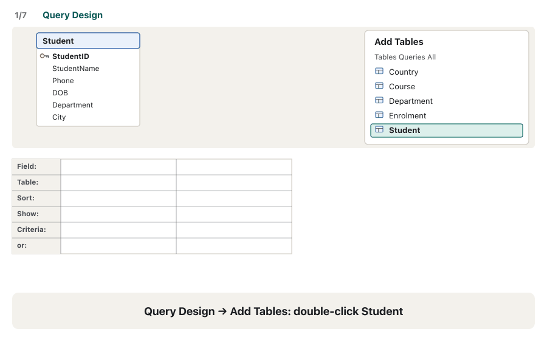Select the City field
547x340 pixels.
coord(59,117)
